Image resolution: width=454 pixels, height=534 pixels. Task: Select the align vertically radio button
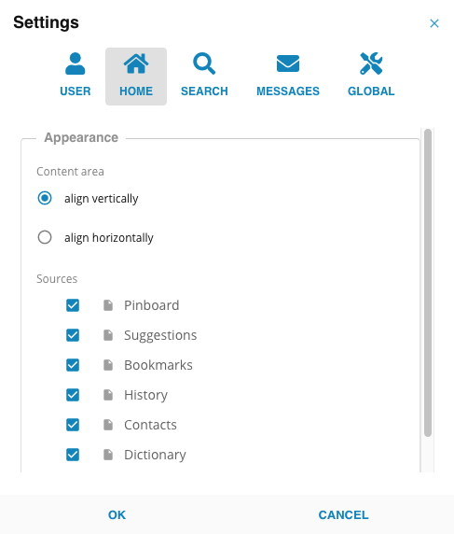tap(45, 198)
